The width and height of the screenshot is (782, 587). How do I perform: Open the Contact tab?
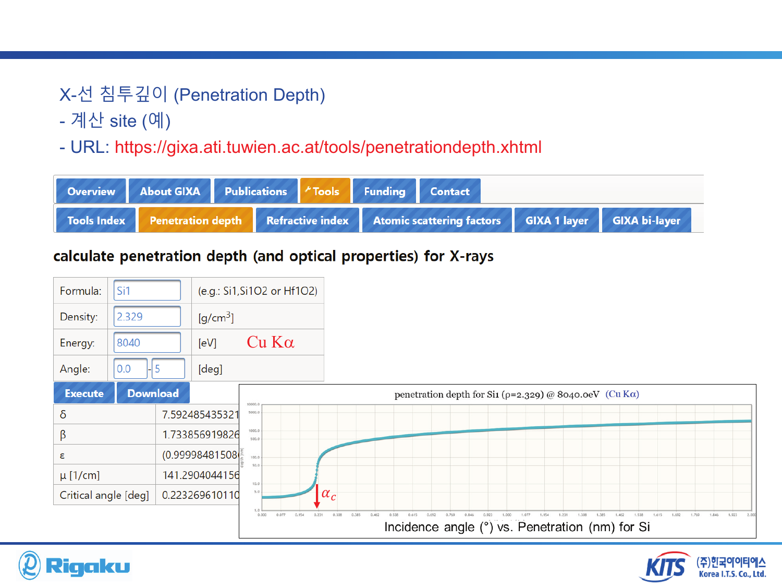pos(450,191)
